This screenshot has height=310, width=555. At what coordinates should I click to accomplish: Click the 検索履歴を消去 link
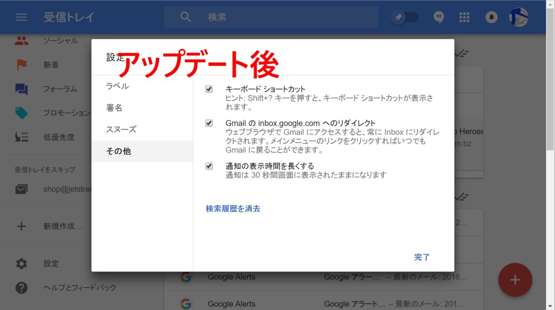(233, 208)
